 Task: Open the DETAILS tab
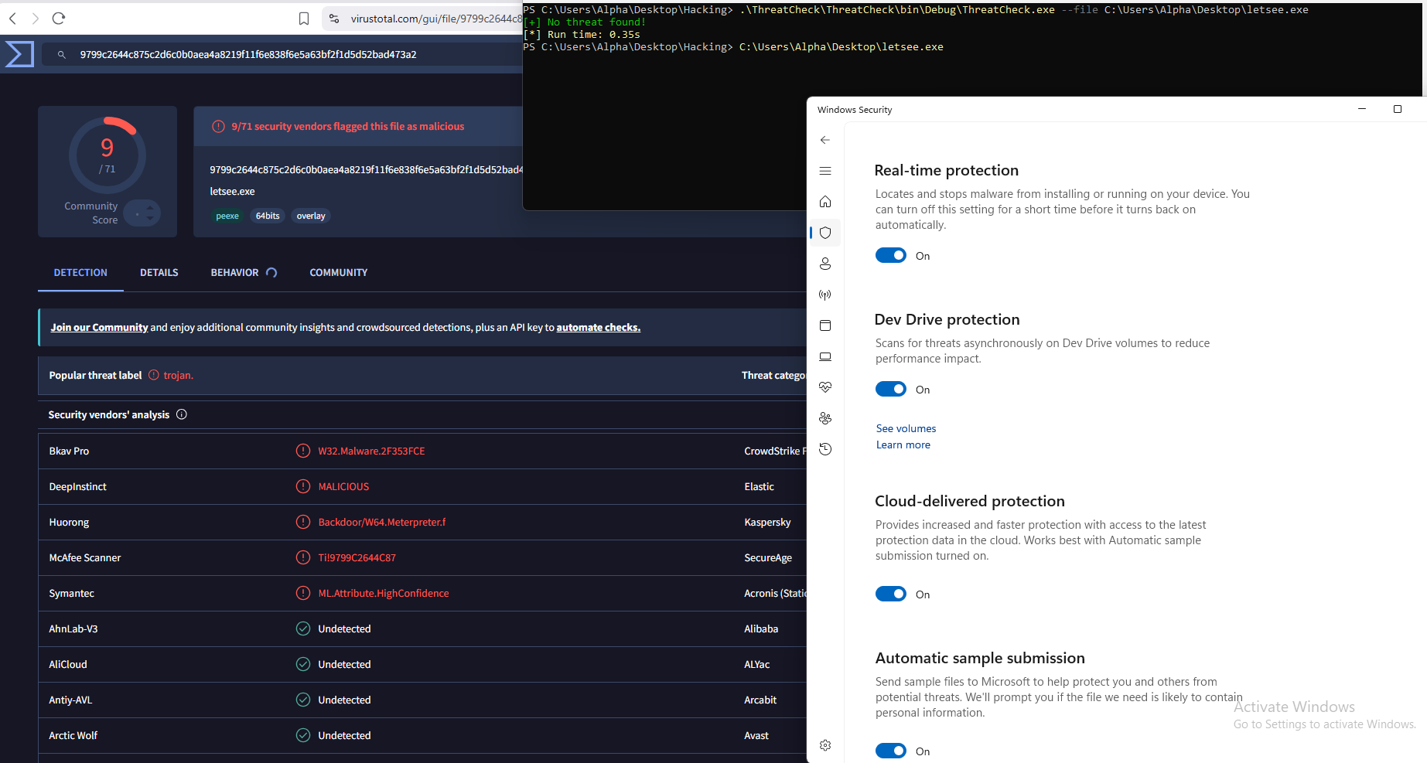tap(159, 273)
